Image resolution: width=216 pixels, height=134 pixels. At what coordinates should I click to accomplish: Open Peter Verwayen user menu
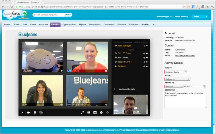pyautogui.click(x=164, y=16)
